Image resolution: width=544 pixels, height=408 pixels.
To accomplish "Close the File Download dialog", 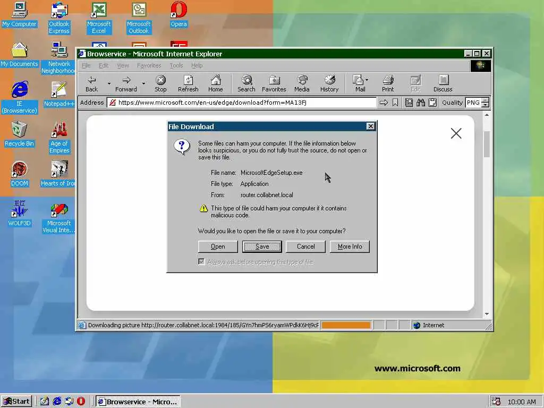I will point(370,126).
